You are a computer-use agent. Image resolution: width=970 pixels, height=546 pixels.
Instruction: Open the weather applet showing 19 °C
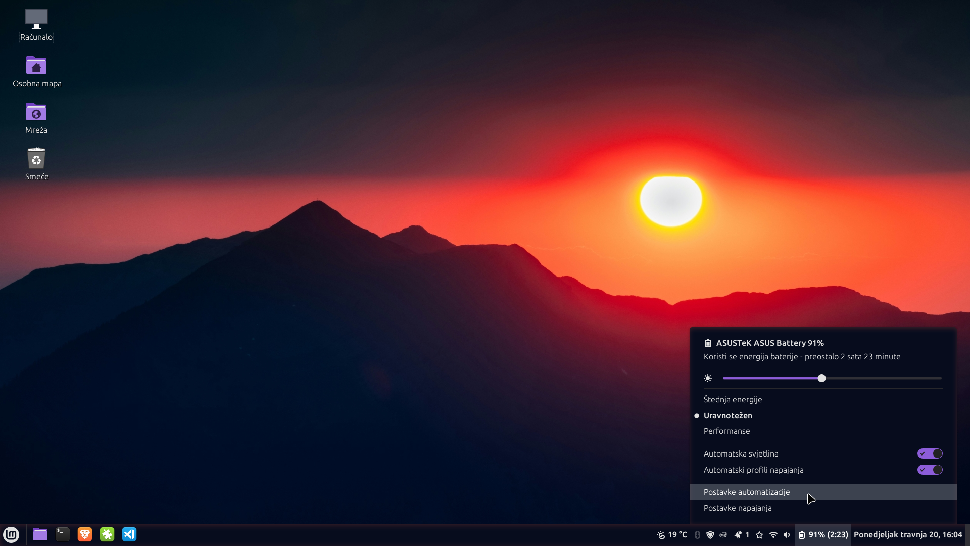672,535
